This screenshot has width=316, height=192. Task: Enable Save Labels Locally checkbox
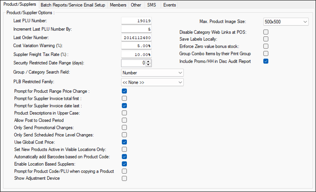[266, 39]
